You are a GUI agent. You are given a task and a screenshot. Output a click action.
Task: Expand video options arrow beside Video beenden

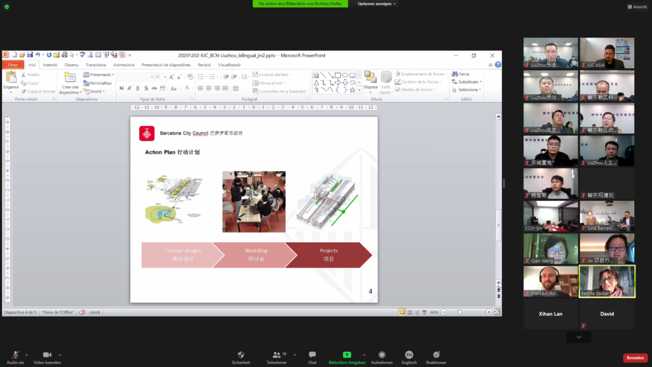60,354
